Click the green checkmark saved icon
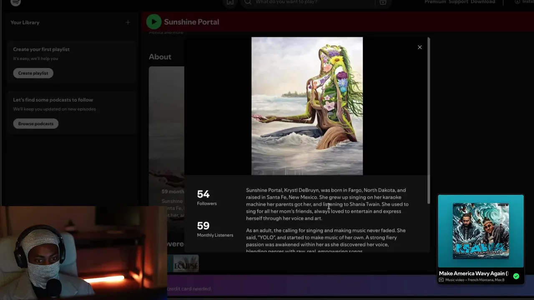534x300 pixels. coord(516,276)
